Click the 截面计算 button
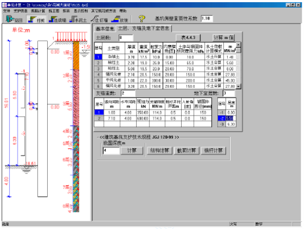304x229 pixels. [x=187, y=151]
